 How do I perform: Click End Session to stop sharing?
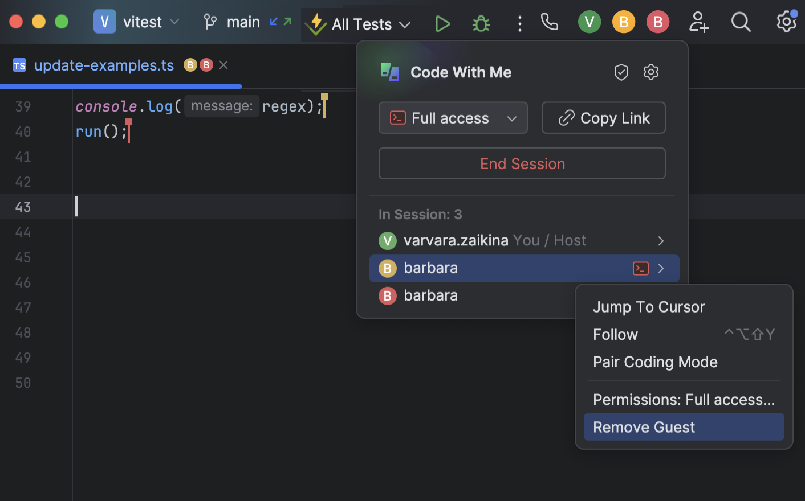522,163
